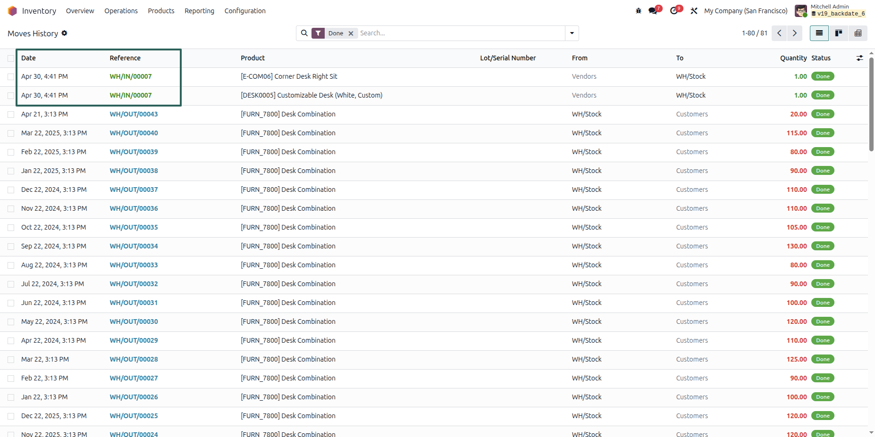
Task: Sort by the Quantity column header
Action: [793, 58]
